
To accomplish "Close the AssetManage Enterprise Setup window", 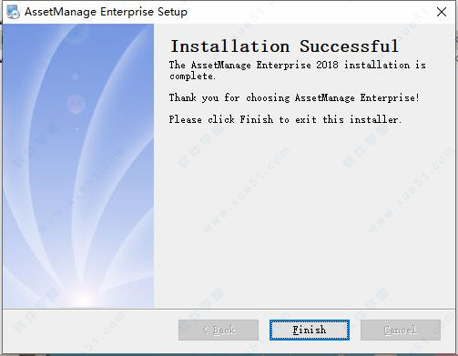I will [442, 12].
